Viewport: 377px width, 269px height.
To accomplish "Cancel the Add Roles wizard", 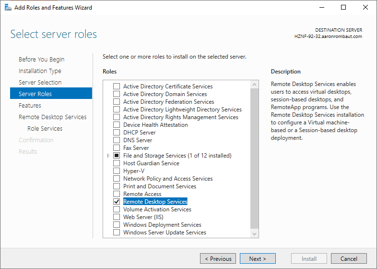I will pos(349,259).
